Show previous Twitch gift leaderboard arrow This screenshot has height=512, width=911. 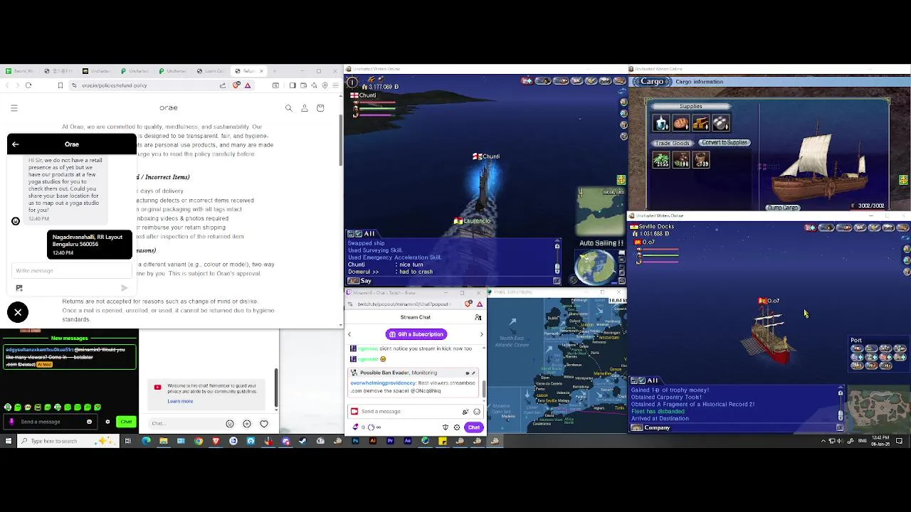pos(349,334)
